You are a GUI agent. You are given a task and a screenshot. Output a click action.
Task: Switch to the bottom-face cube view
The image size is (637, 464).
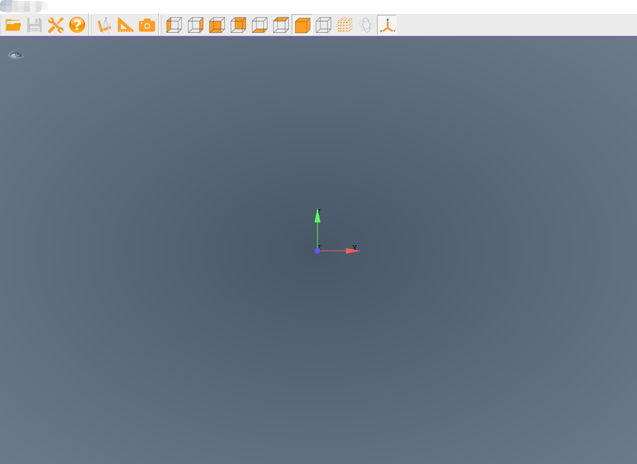coord(259,25)
